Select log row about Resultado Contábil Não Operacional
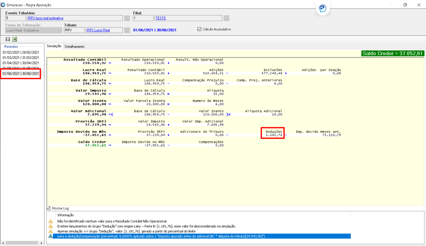 [112, 221]
